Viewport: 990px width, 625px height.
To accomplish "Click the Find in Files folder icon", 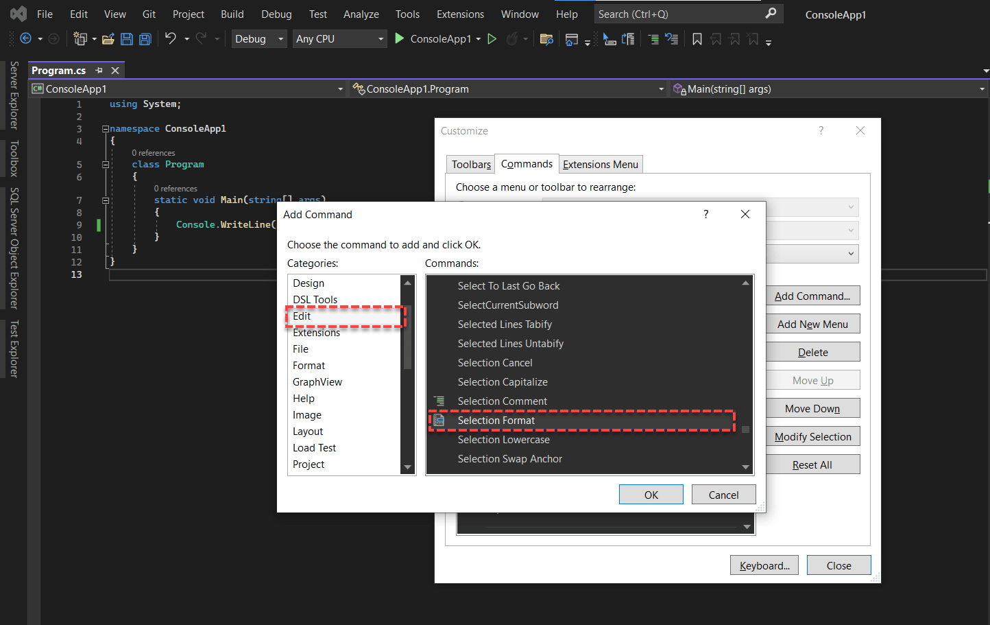I will [546, 39].
